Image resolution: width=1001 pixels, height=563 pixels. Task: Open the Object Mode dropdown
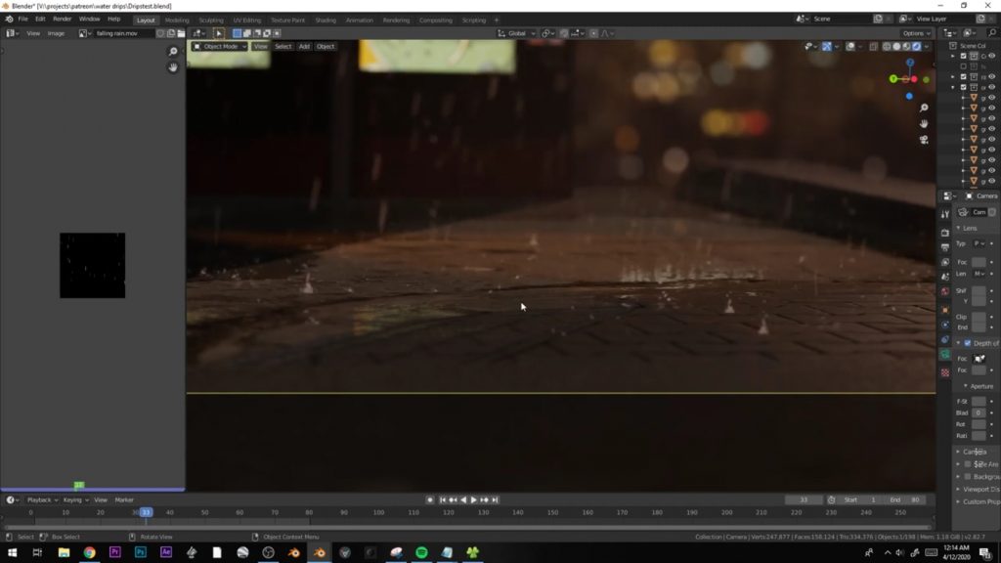[x=220, y=47]
